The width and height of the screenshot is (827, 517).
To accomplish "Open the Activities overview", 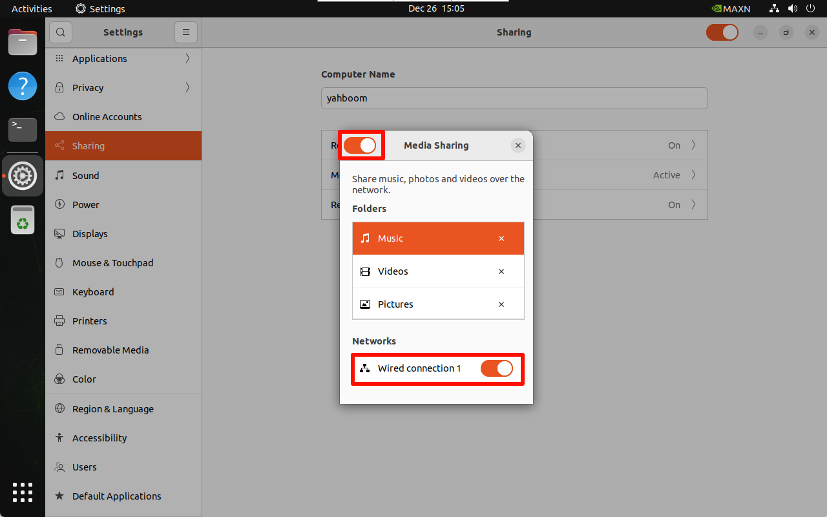I will 31,8.
